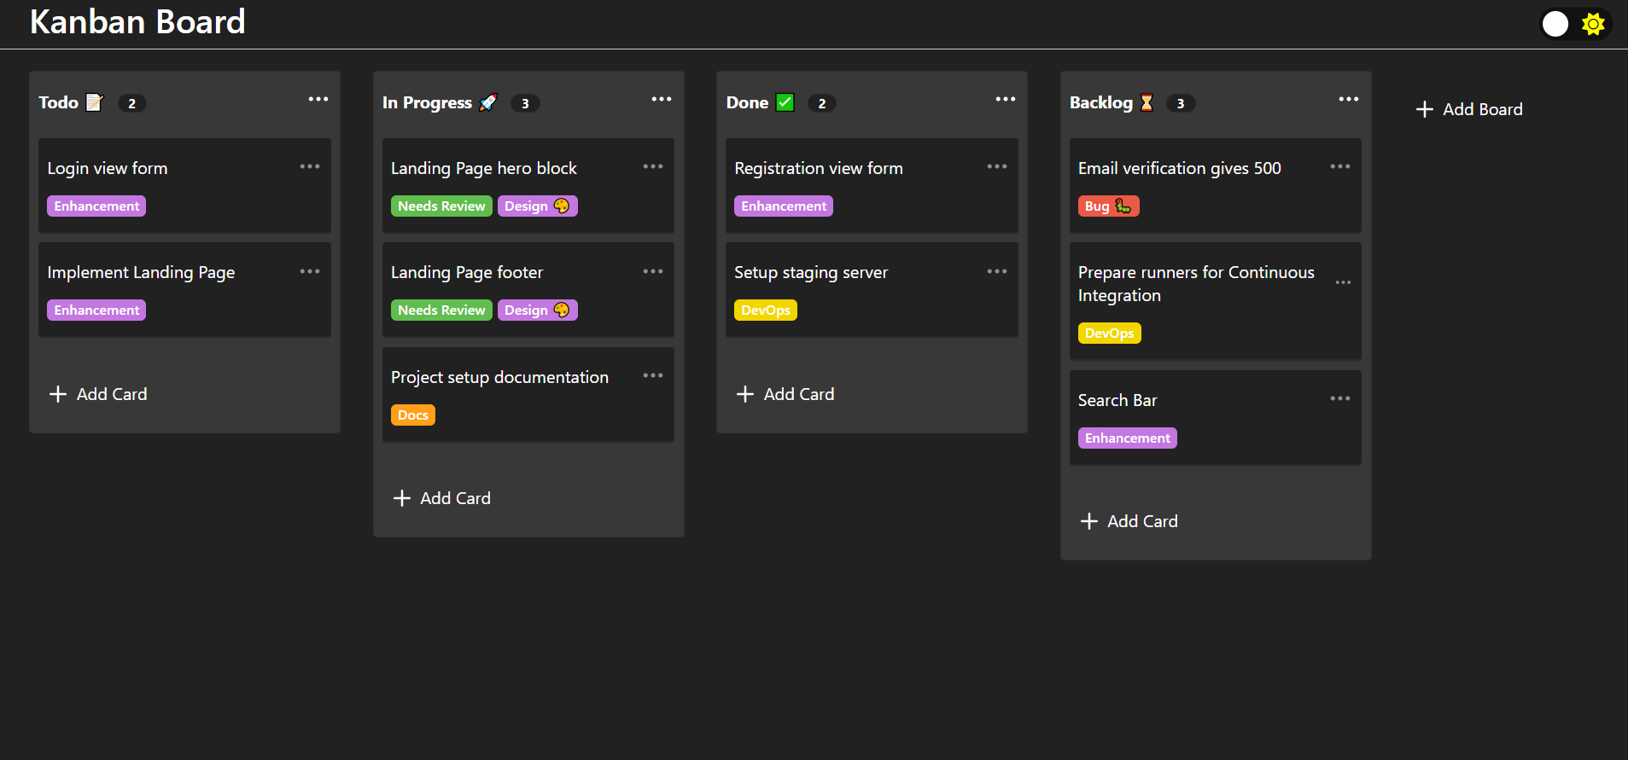
Task: Click Needs Review tag on hero block card
Action: click(441, 206)
